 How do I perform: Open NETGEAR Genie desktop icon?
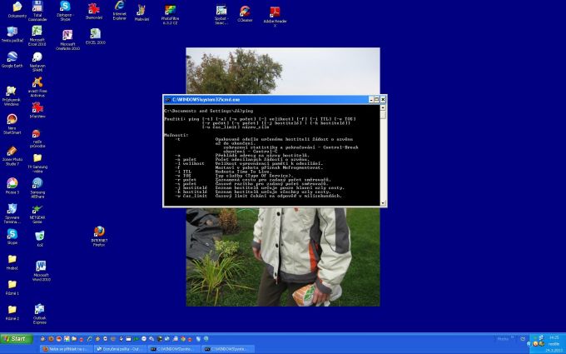click(x=37, y=209)
